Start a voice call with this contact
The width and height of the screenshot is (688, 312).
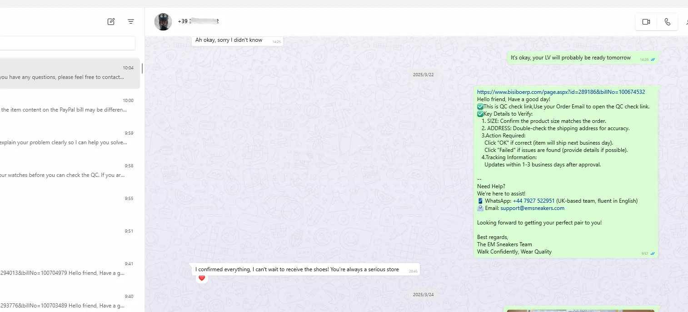(x=667, y=22)
